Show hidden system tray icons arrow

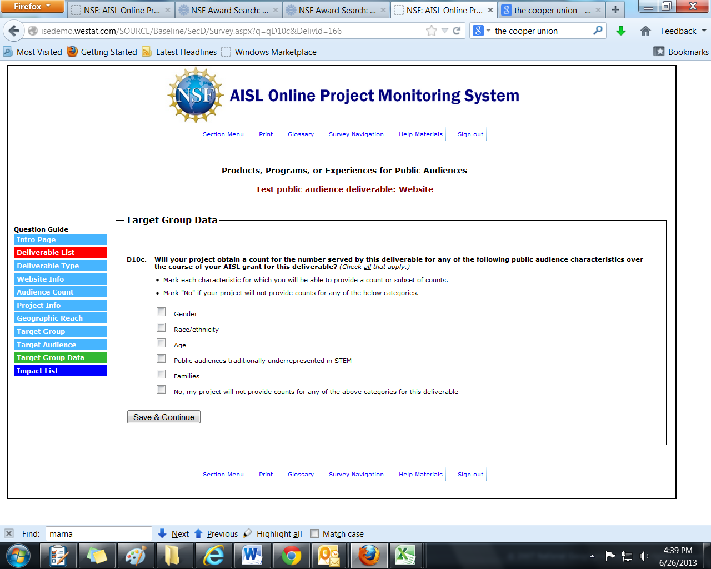coord(592,556)
